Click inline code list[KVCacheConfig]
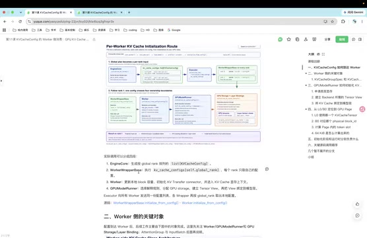Image resolution: width=367 pixels, height=238 pixels. (189, 163)
